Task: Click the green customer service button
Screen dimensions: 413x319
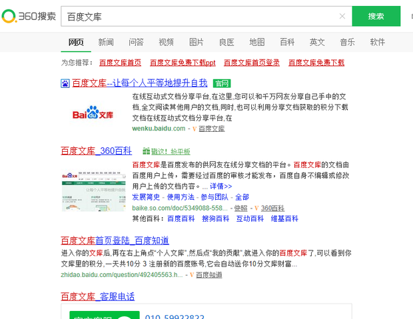Action: [x=105, y=315]
